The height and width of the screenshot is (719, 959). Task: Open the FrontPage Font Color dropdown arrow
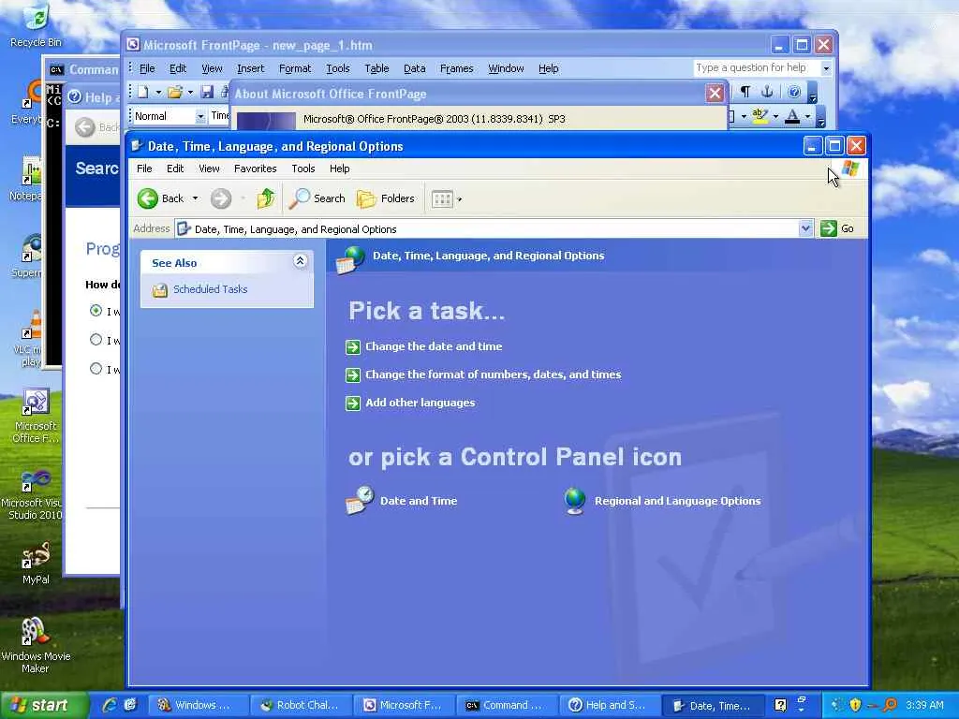(x=807, y=115)
